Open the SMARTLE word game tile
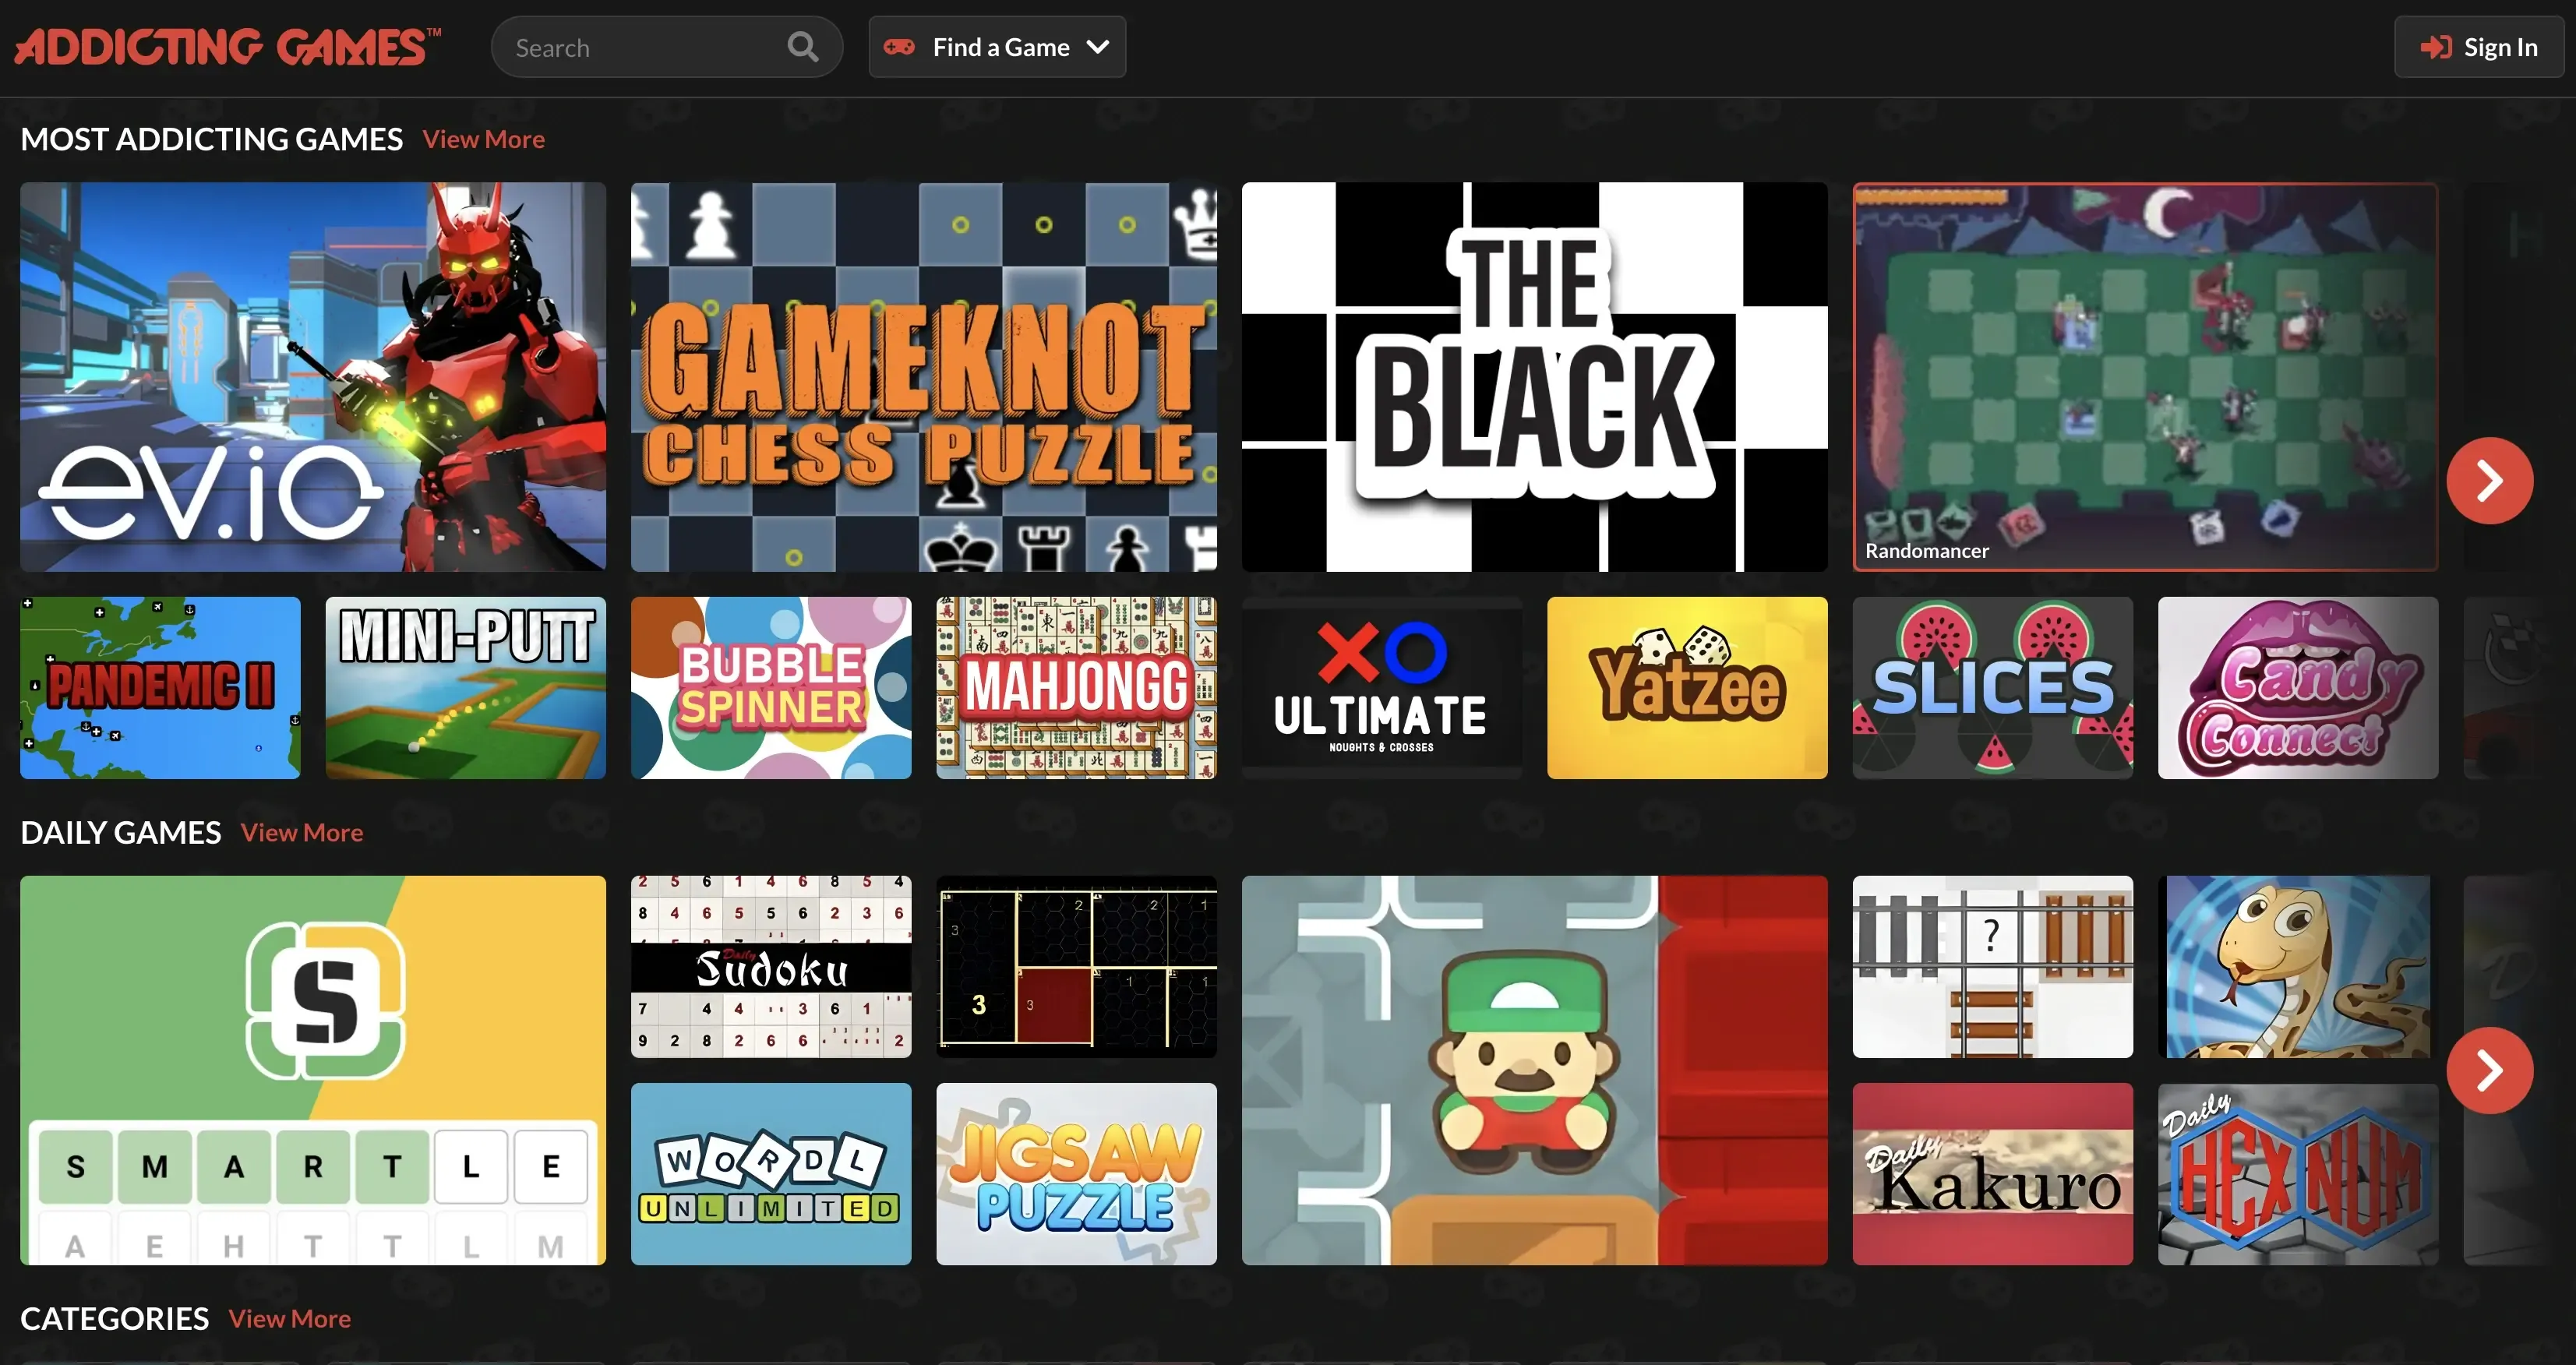2576x1365 pixels. [x=313, y=1070]
